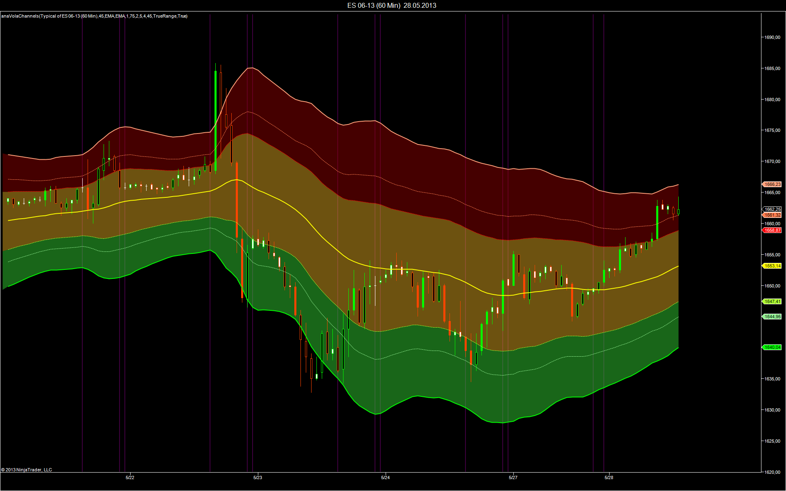The height and width of the screenshot is (491, 786).
Task: Click the 5/24 date label on time axis
Action: coord(385,477)
